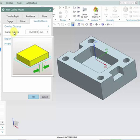Expand the Predrill section header
The width and height of the screenshot is (140, 140).
[8, 44]
